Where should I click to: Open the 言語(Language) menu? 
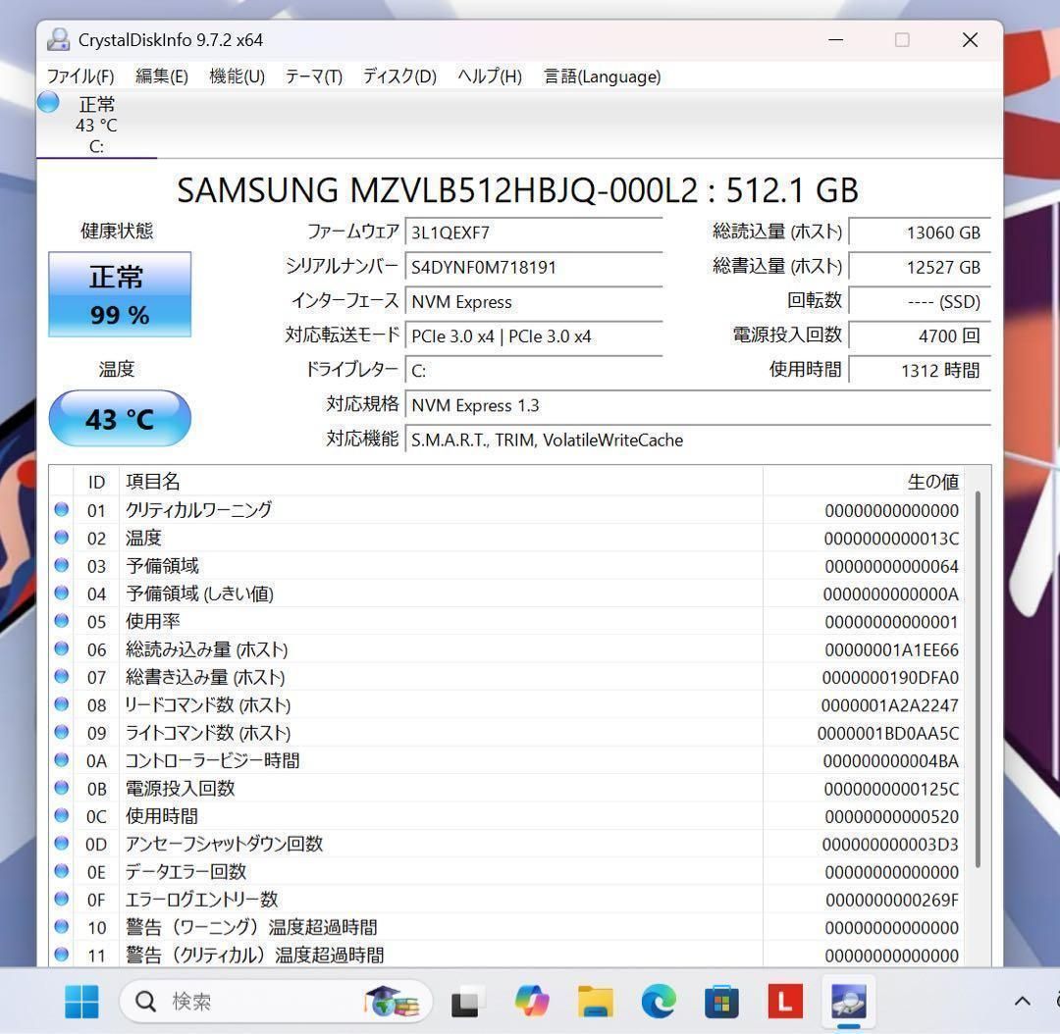point(602,77)
